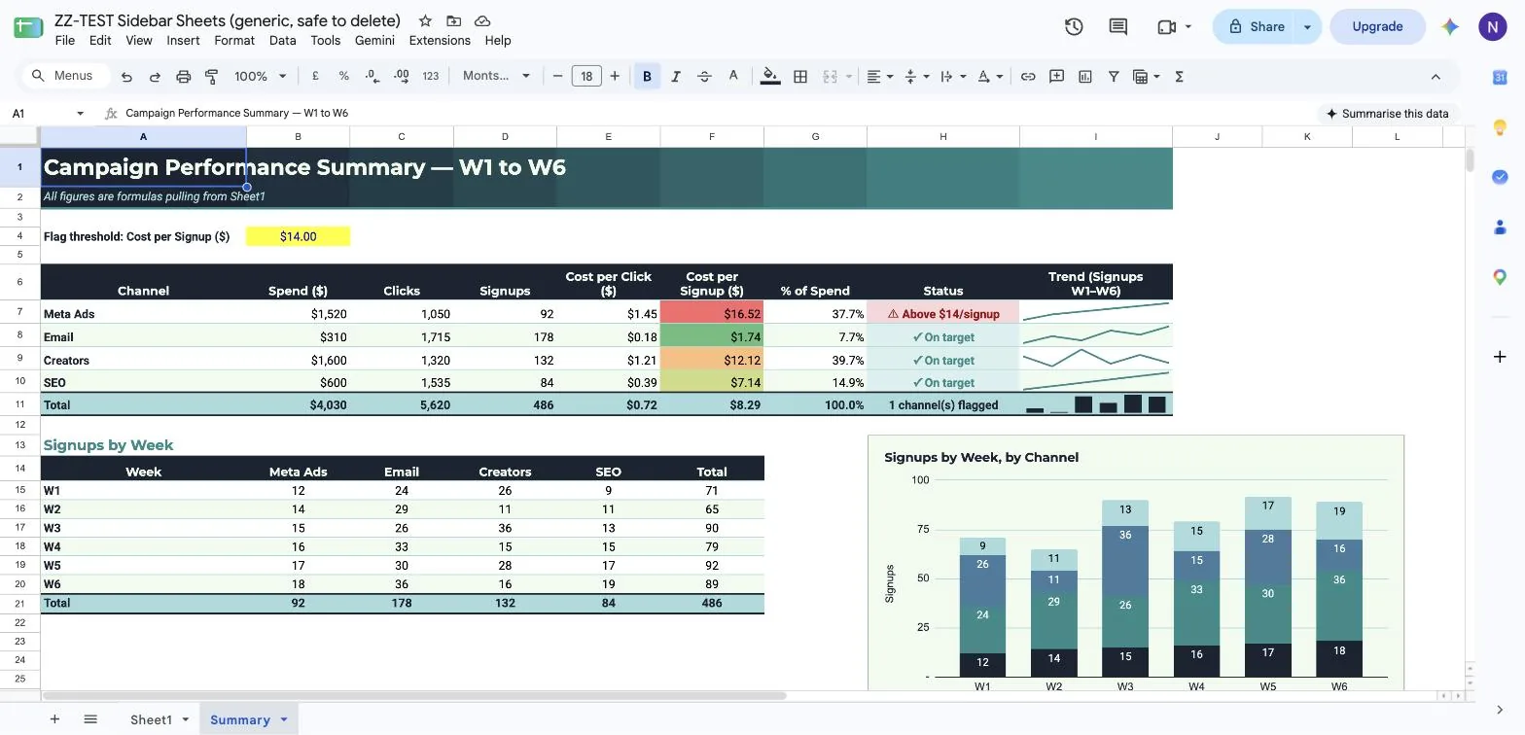This screenshot has height=735, width=1525.
Task: Activate the Paint format tool
Action: pos(211,76)
